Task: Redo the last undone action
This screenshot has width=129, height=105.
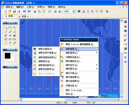Action: tap(29, 11)
